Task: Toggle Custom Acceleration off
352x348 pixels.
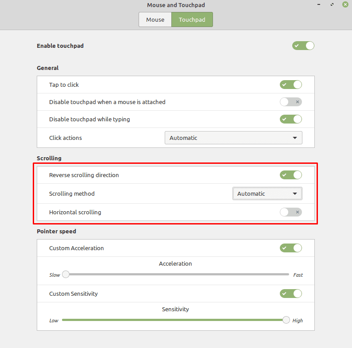Action: pyautogui.click(x=291, y=248)
